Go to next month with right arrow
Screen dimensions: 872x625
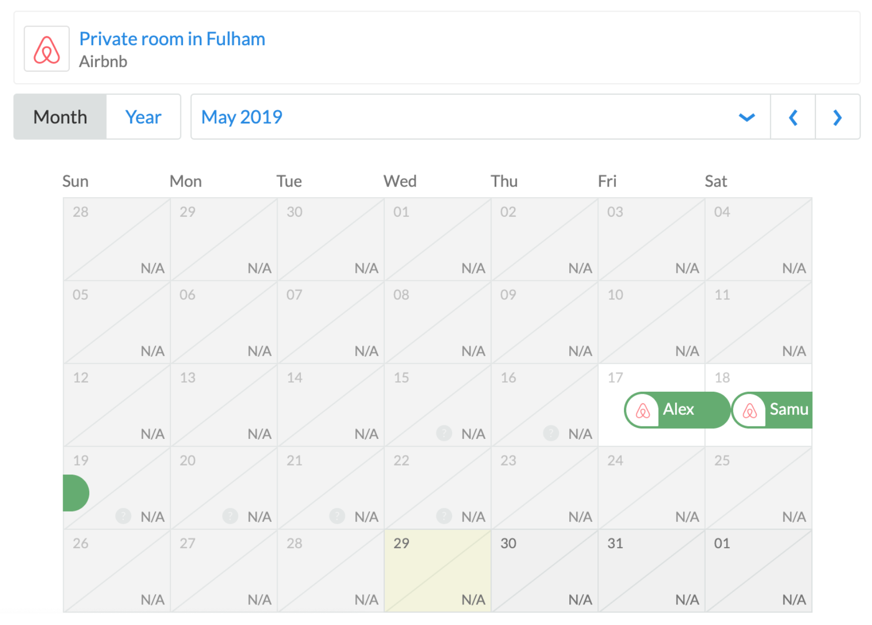click(x=837, y=117)
